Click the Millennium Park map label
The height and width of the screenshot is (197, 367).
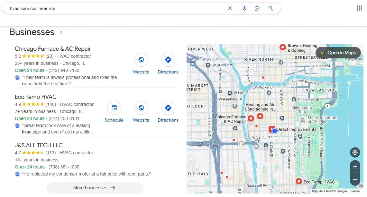point(302,110)
